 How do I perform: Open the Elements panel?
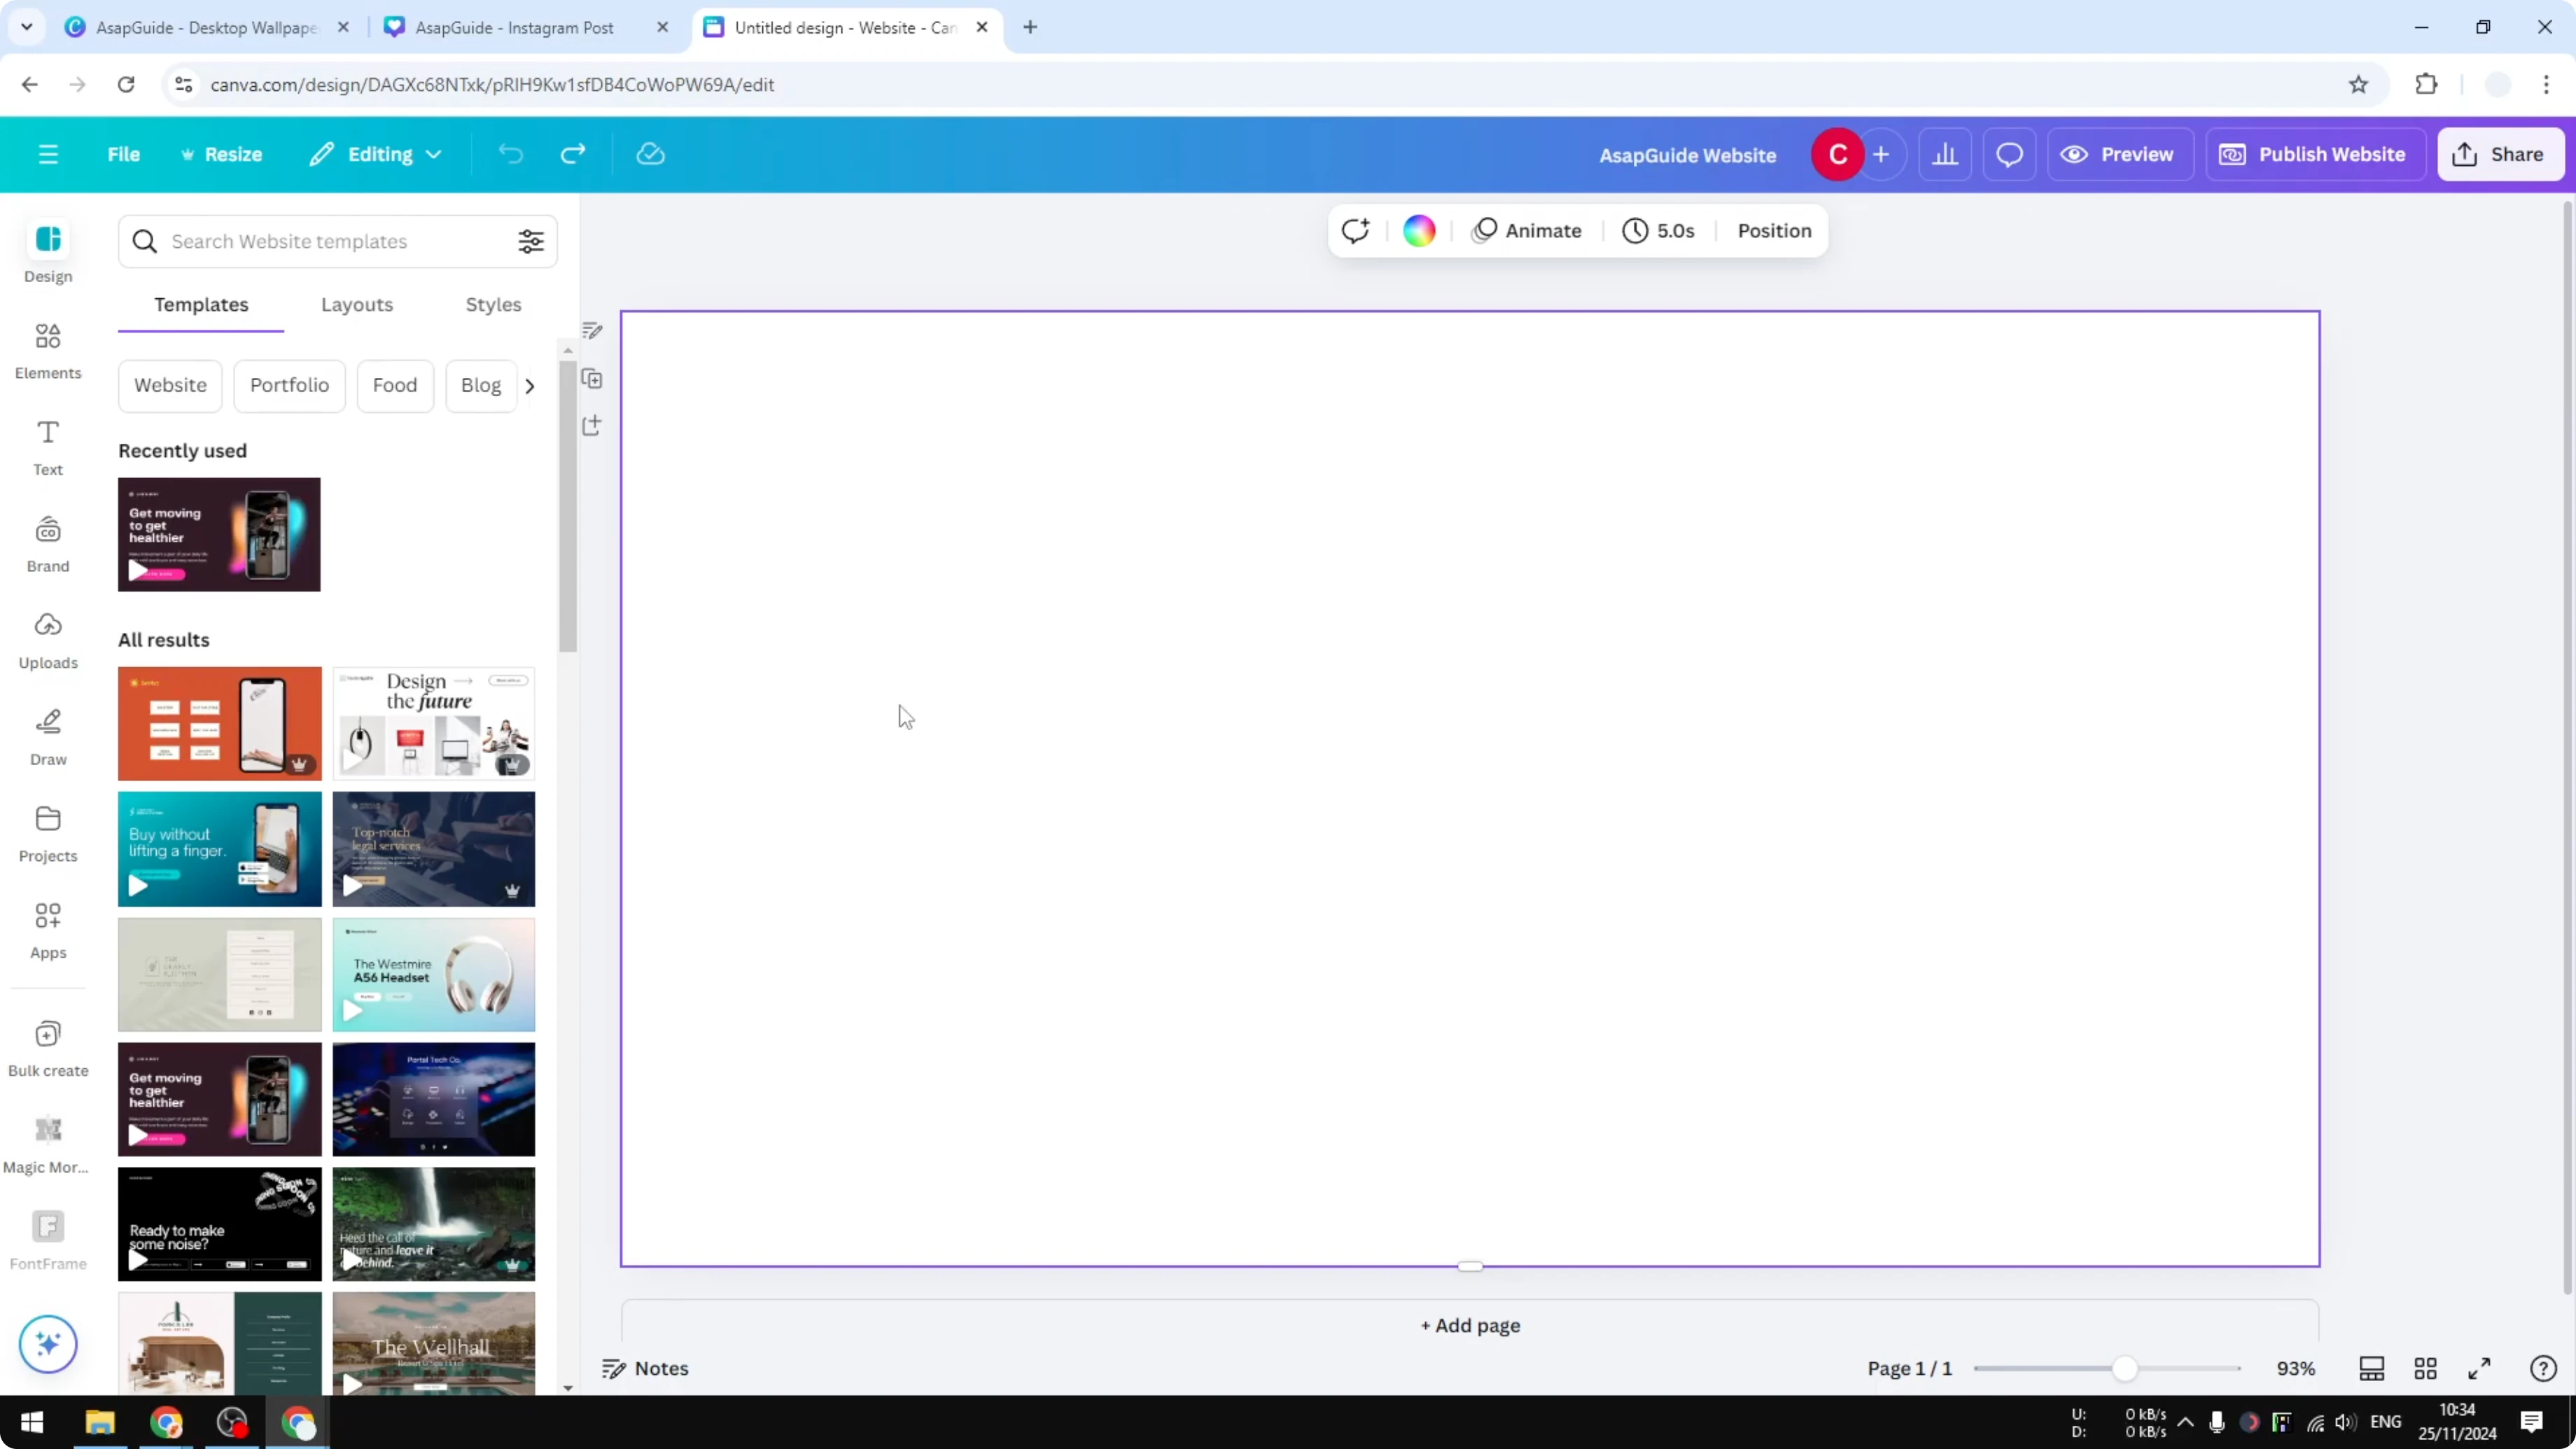[x=47, y=350]
